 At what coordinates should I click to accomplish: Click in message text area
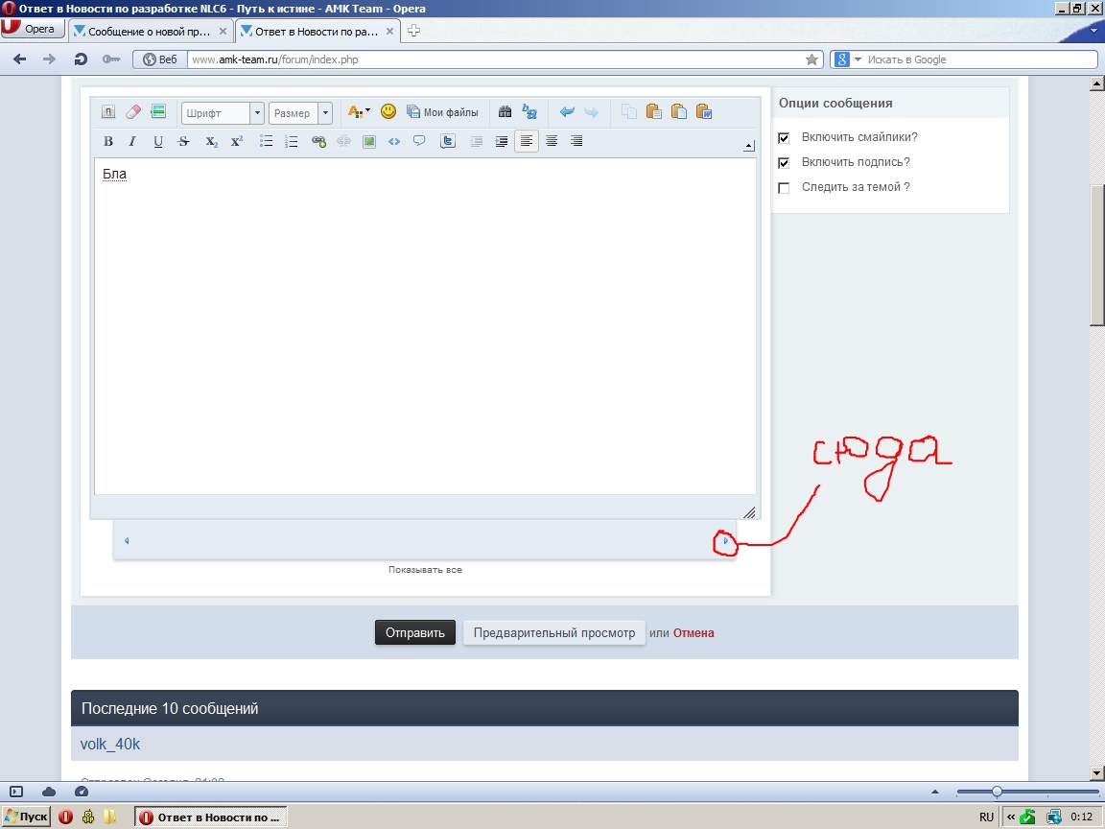point(425,325)
